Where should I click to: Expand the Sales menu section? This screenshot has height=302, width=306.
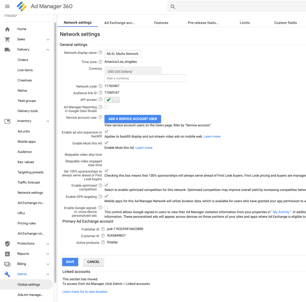pyautogui.click(x=48, y=39)
